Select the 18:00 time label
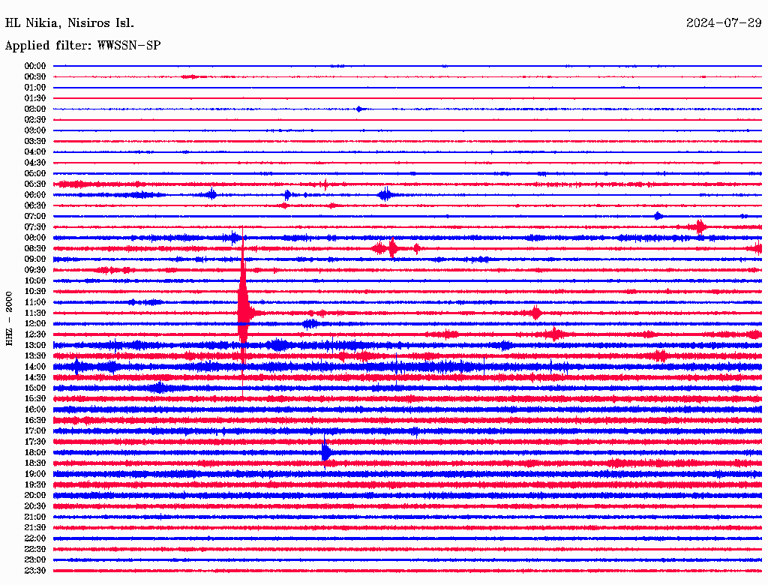768x585 pixels. pos(35,452)
